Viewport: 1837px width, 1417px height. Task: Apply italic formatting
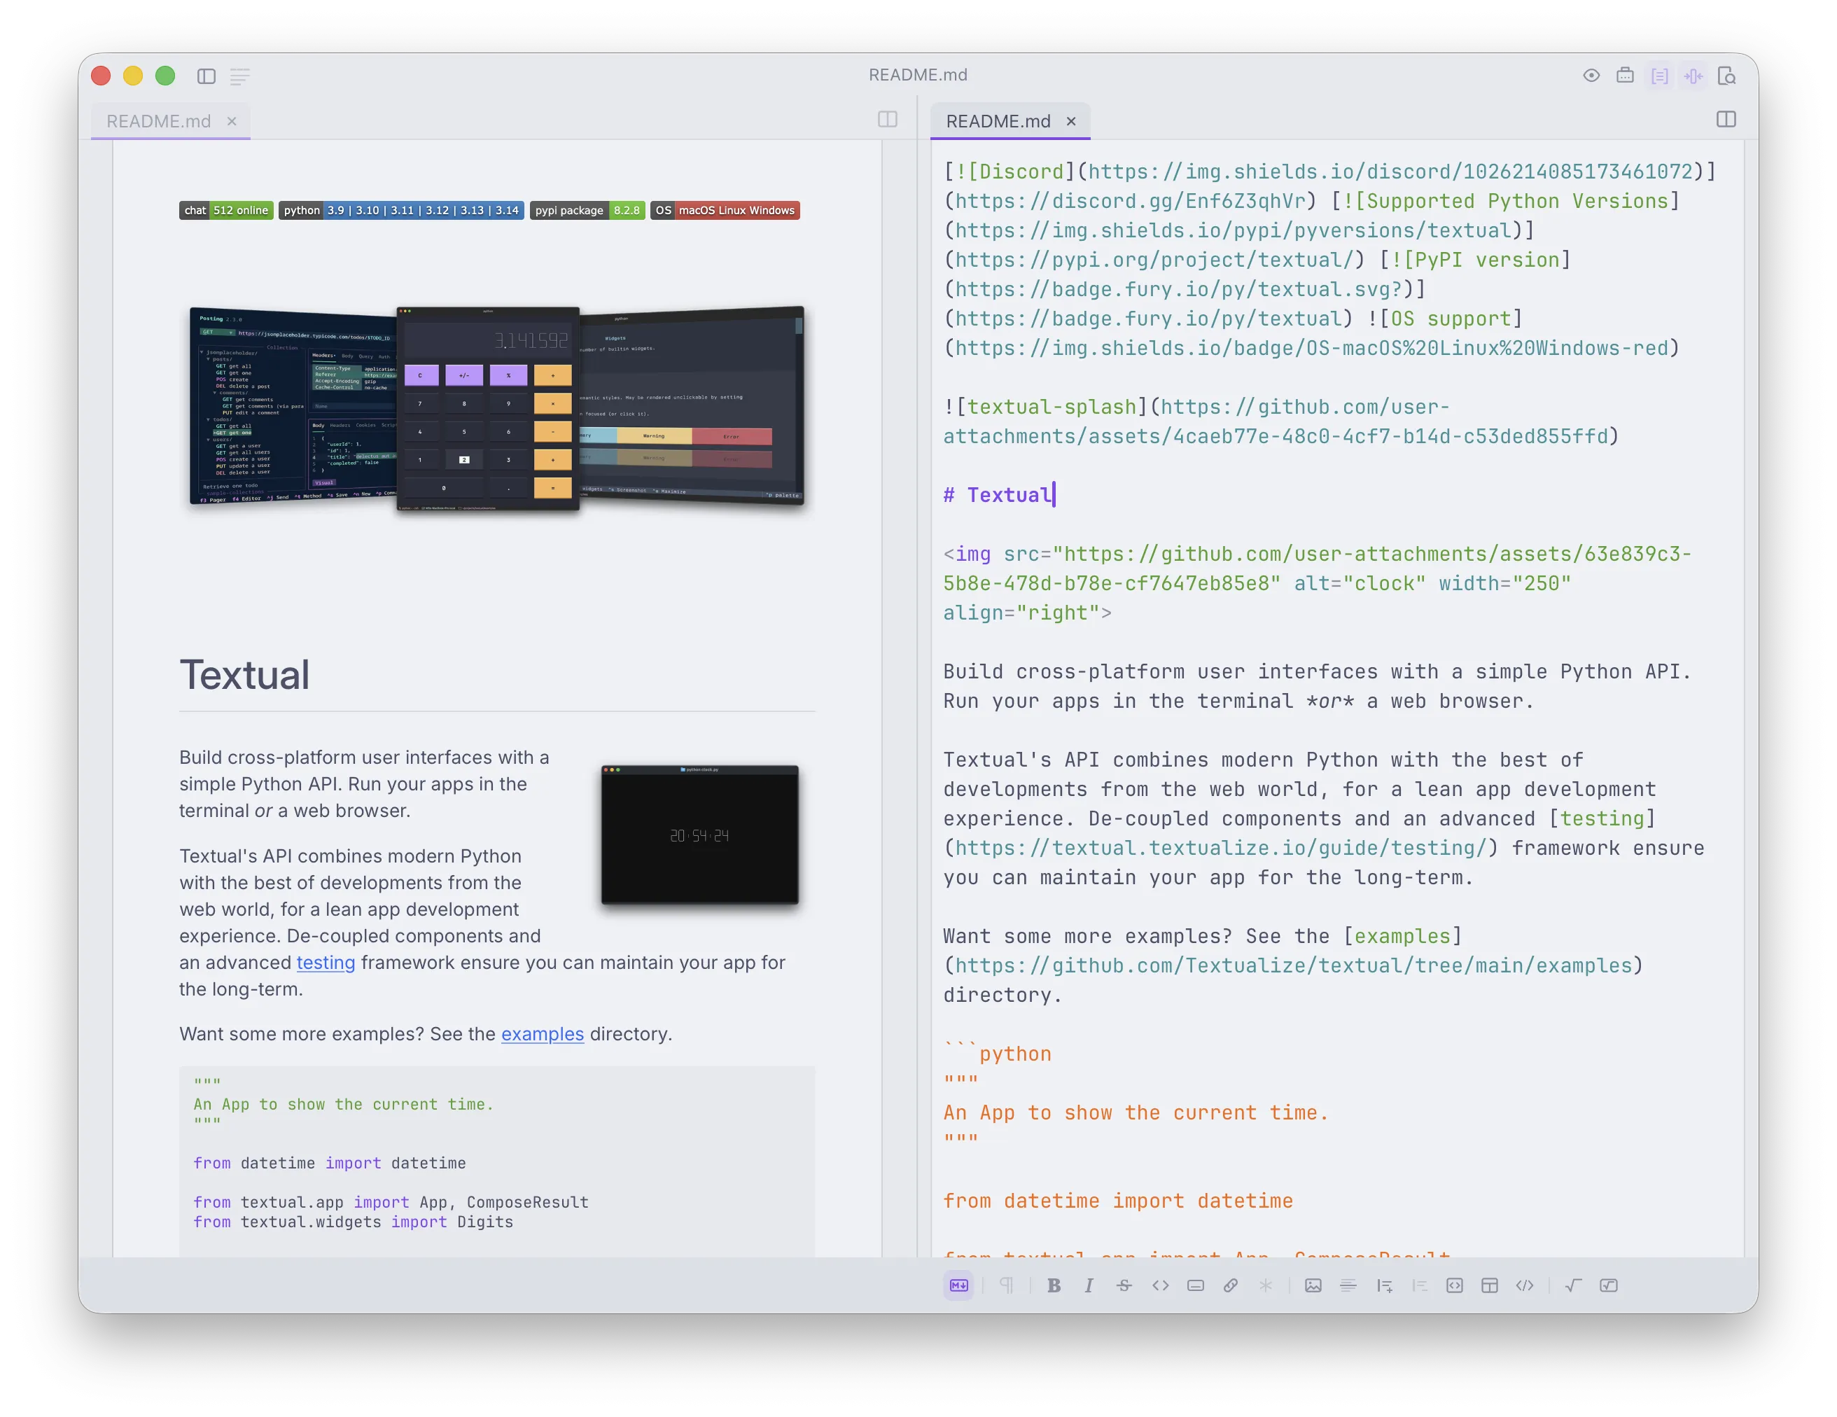tap(1089, 1285)
